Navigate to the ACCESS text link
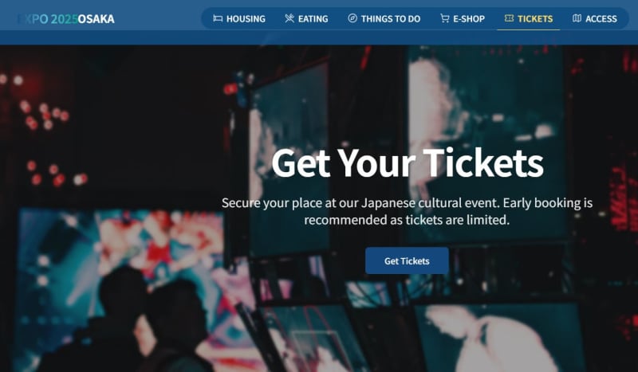This screenshot has width=638, height=372. [x=601, y=18]
